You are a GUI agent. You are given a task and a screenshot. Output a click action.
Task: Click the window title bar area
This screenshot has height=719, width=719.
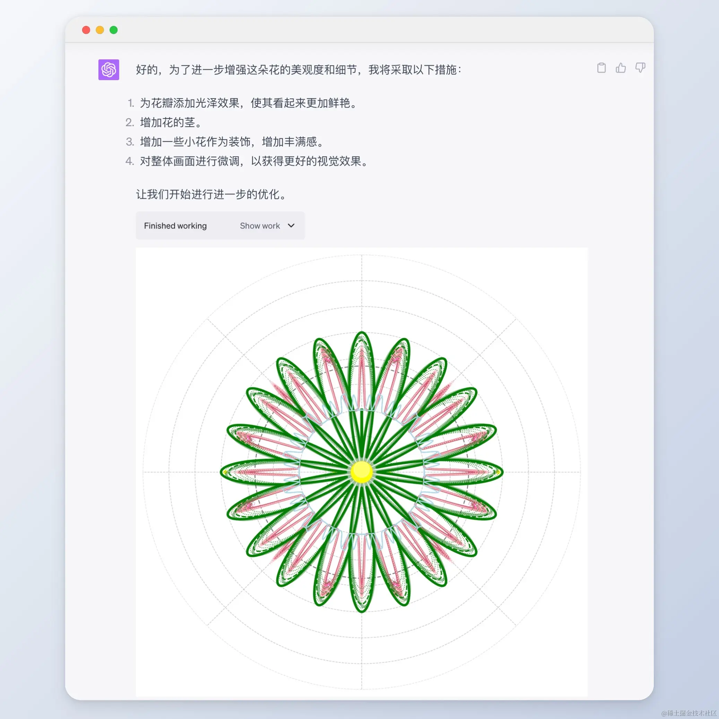pos(359,30)
